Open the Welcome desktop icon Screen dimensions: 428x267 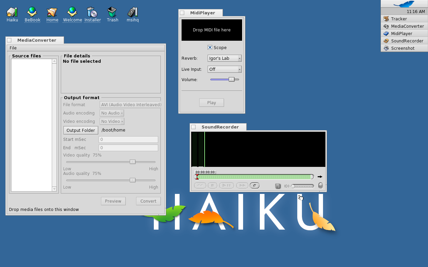[72, 15]
